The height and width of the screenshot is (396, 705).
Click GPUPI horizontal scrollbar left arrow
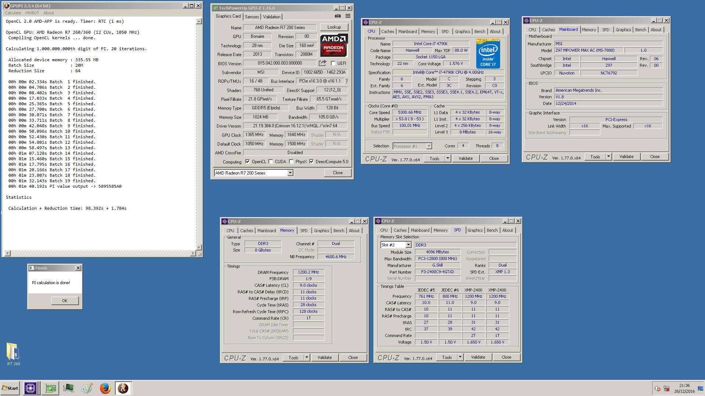[x=8, y=253]
